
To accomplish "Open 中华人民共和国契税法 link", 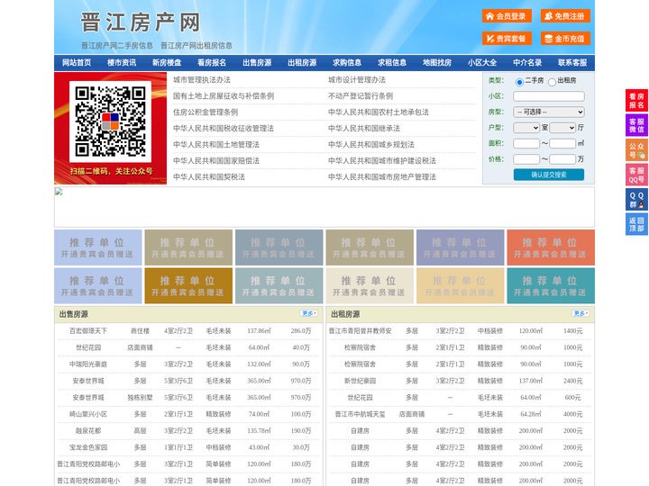I will click(209, 177).
